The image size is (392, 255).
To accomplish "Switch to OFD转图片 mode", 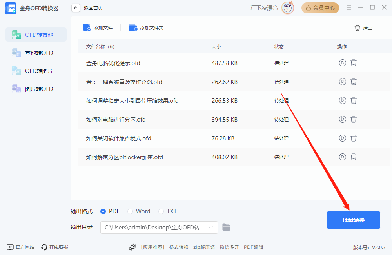I will (x=36, y=71).
